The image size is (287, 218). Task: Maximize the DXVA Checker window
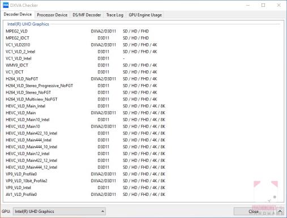coord(263,5)
